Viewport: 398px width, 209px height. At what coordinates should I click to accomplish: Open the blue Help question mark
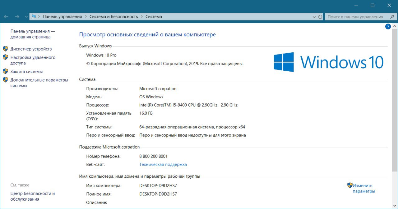388,27
